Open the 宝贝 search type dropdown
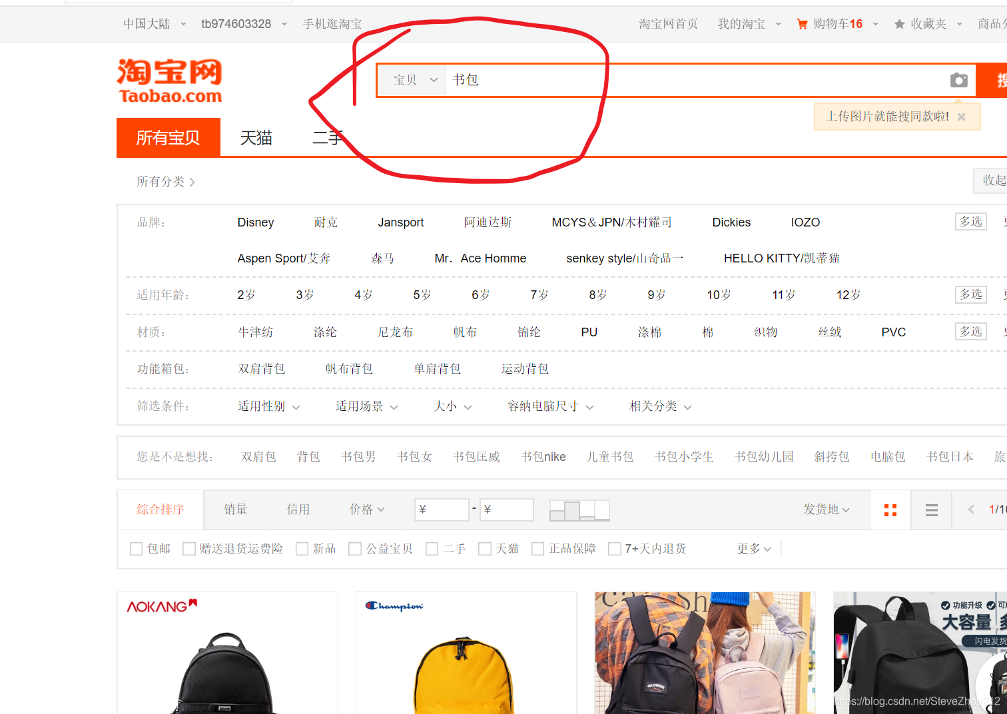This screenshot has width=1007, height=714. [412, 80]
